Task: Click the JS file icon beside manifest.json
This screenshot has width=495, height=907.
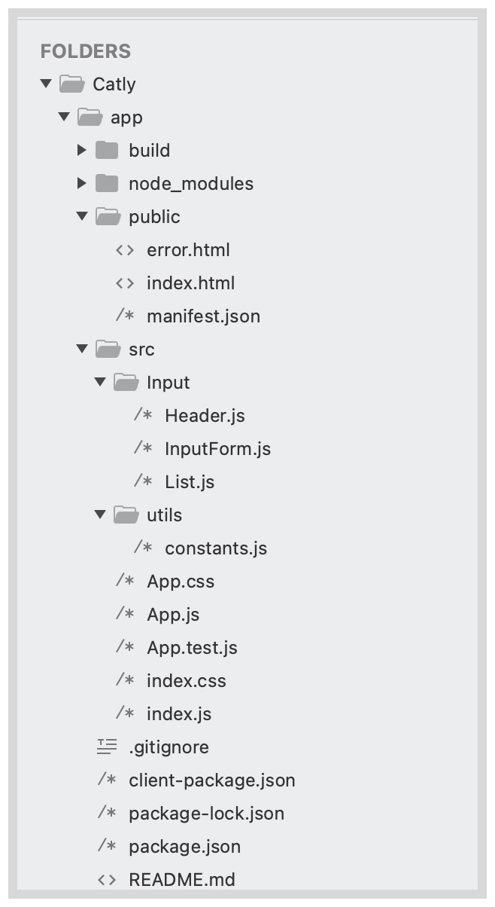Action: click(x=125, y=316)
